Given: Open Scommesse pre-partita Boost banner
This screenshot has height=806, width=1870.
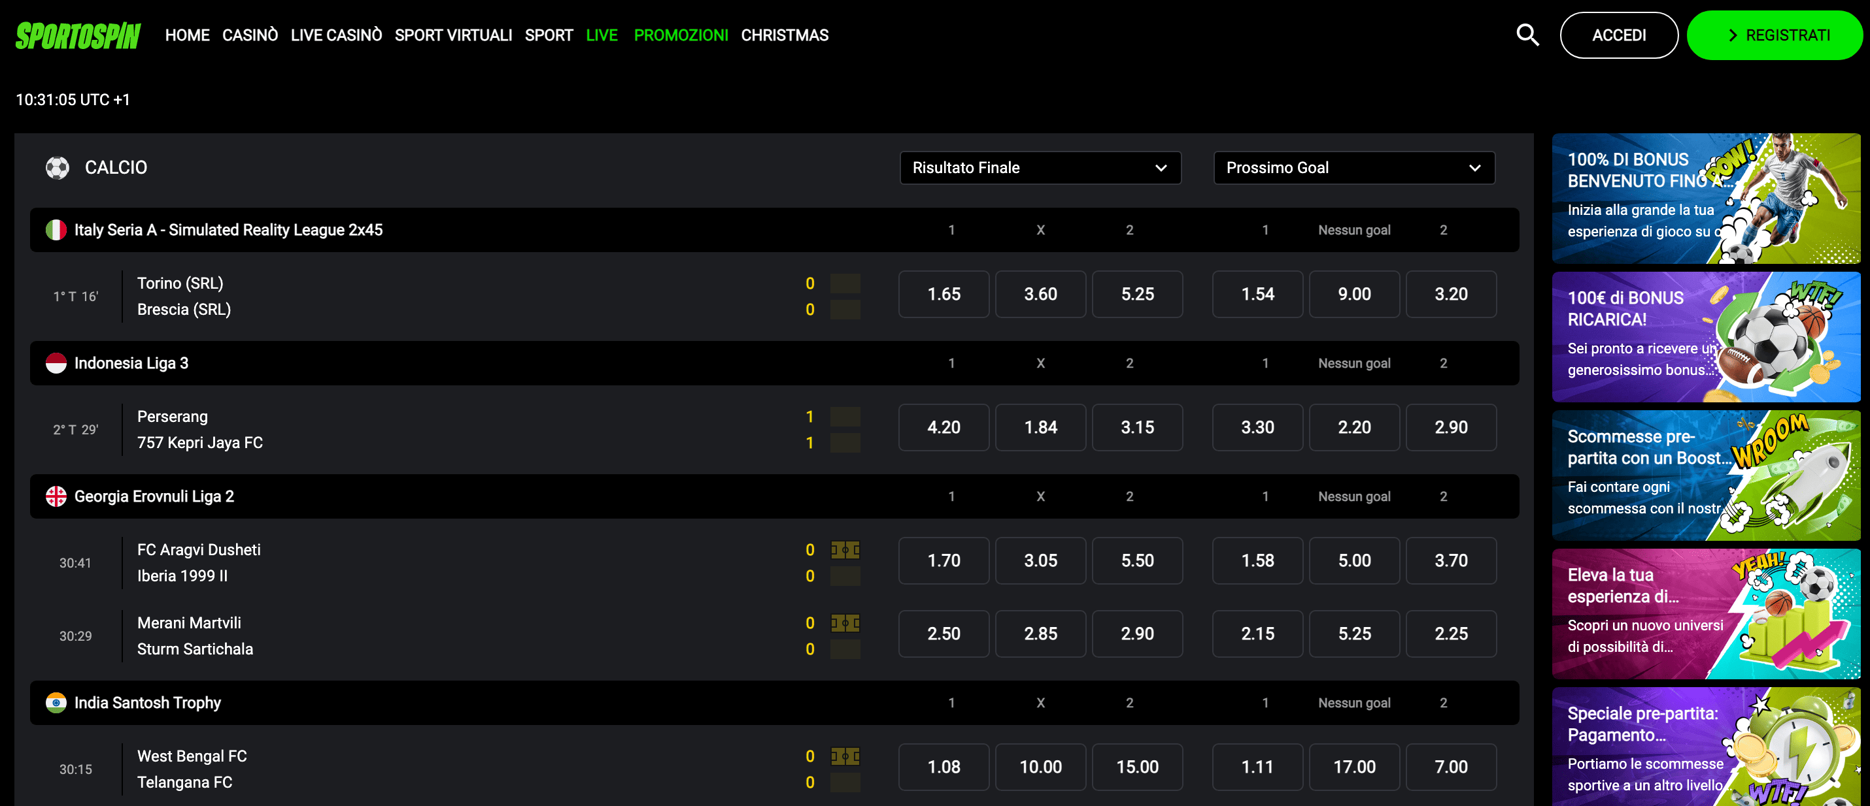Looking at the screenshot, I should (1706, 476).
